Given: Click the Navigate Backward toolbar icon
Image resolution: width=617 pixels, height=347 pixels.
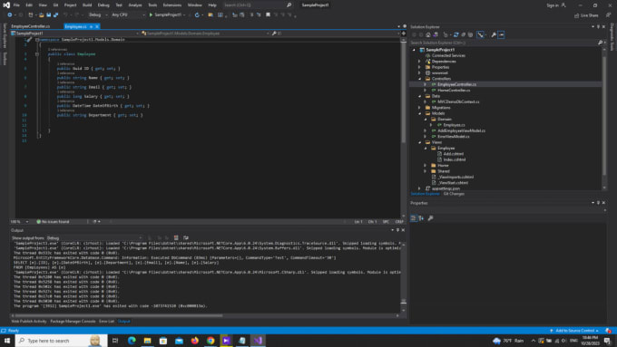Looking at the screenshot, I should pyautogui.click(x=9, y=14).
